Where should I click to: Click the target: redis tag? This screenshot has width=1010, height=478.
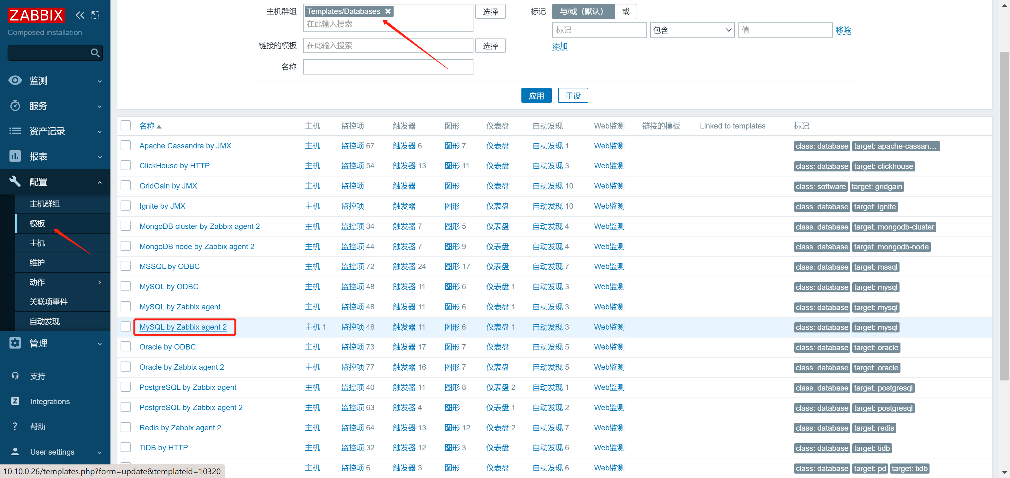874,428
